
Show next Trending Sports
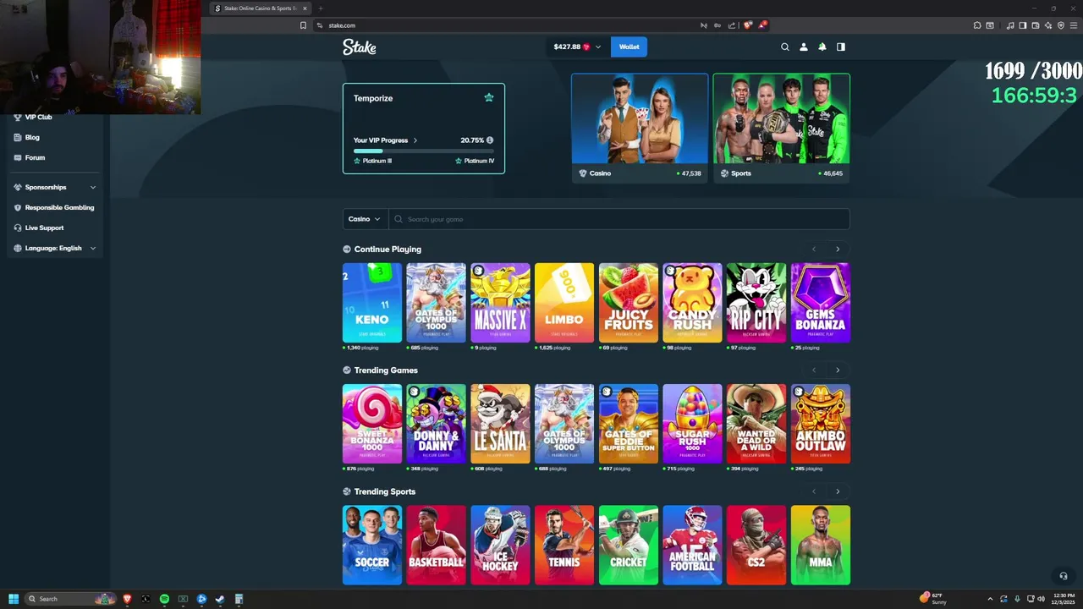(x=838, y=491)
